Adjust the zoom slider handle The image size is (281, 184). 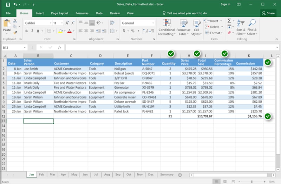click(251, 182)
